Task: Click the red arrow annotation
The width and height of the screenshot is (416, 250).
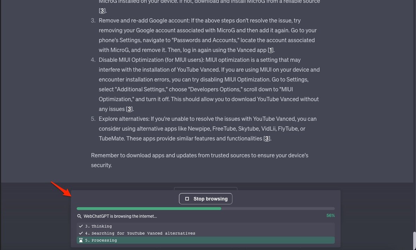Action: click(x=60, y=189)
